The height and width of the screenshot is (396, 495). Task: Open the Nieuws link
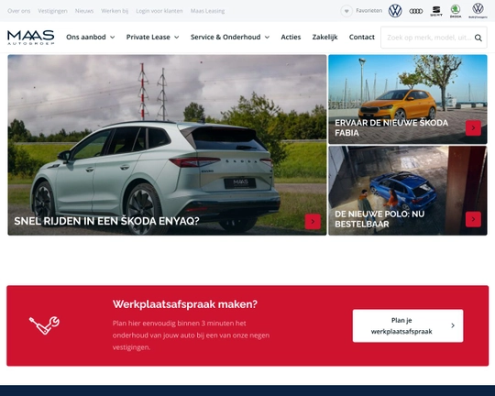[84, 11]
